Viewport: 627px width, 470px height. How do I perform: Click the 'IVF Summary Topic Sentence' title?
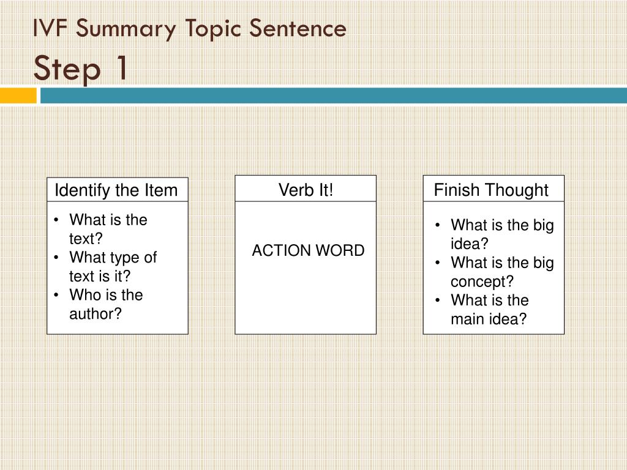click(190, 29)
